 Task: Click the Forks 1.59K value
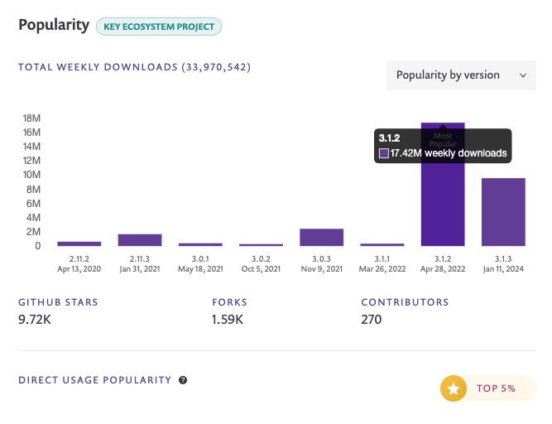tap(228, 320)
